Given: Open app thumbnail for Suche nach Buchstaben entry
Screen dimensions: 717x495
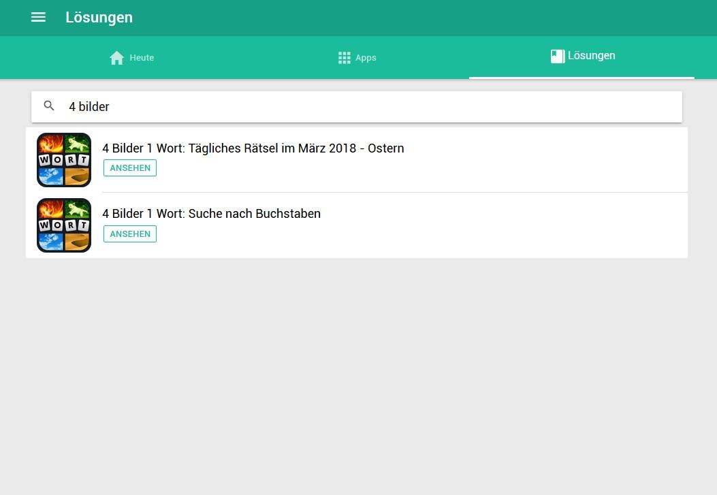Looking at the screenshot, I should 64,225.
